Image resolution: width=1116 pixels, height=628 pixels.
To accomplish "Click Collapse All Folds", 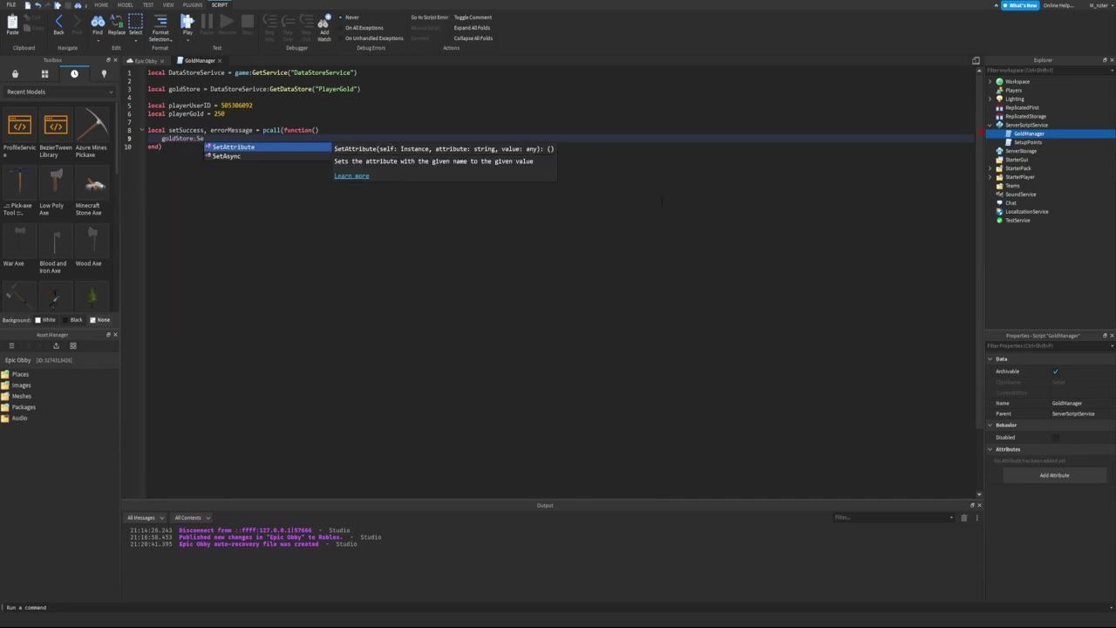I will point(473,38).
